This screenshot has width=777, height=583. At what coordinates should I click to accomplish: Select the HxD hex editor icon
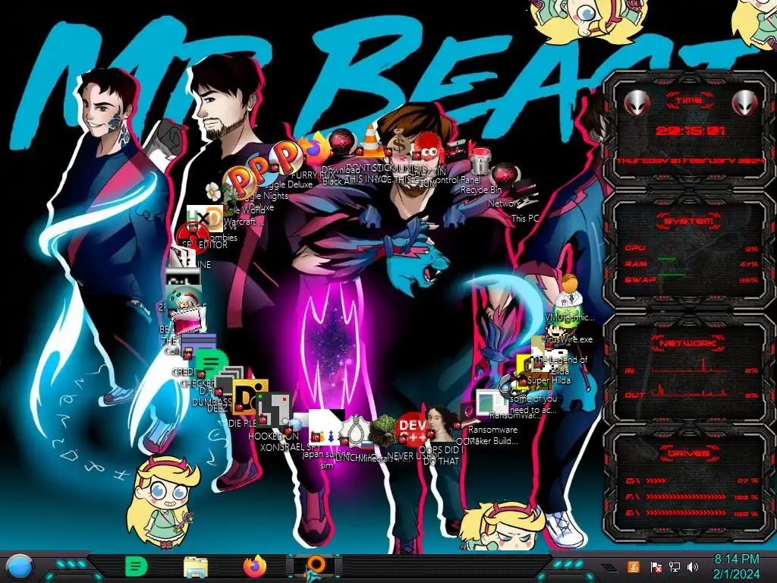[205, 218]
